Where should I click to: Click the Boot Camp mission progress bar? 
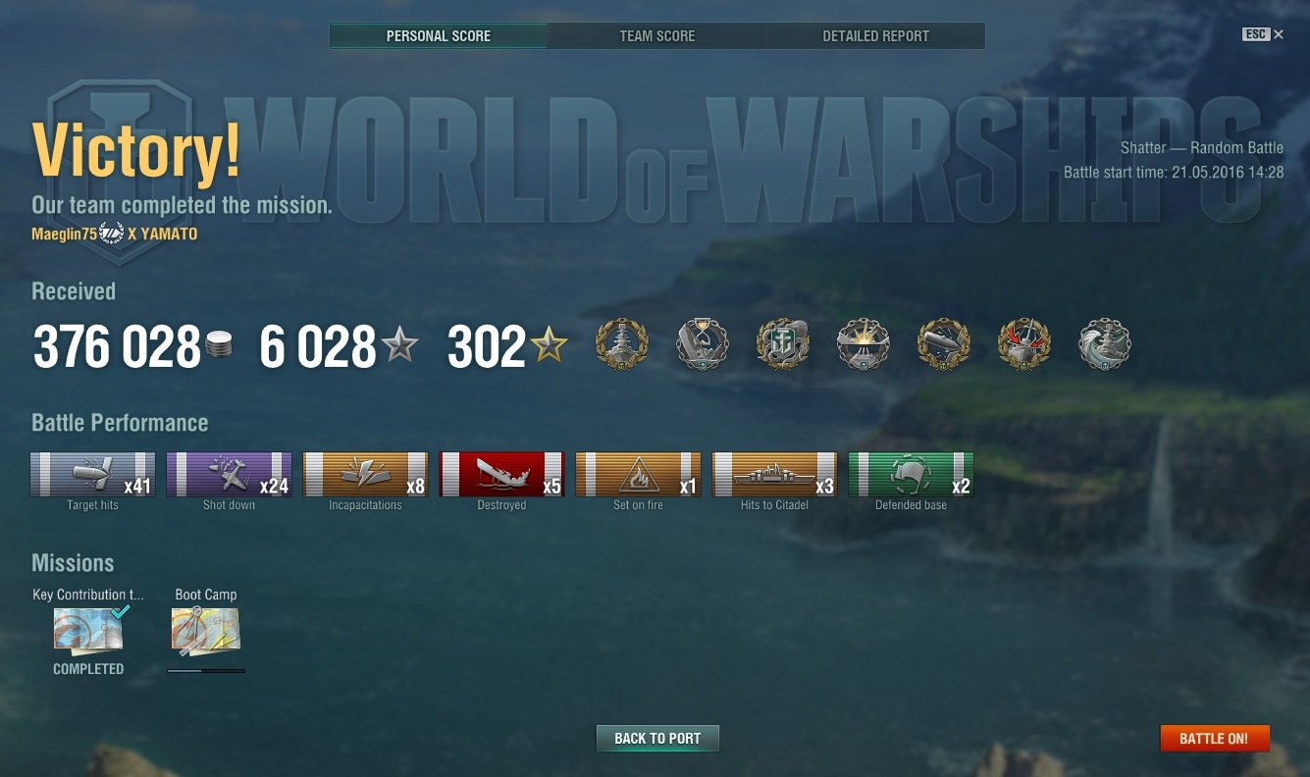pos(206,671)
